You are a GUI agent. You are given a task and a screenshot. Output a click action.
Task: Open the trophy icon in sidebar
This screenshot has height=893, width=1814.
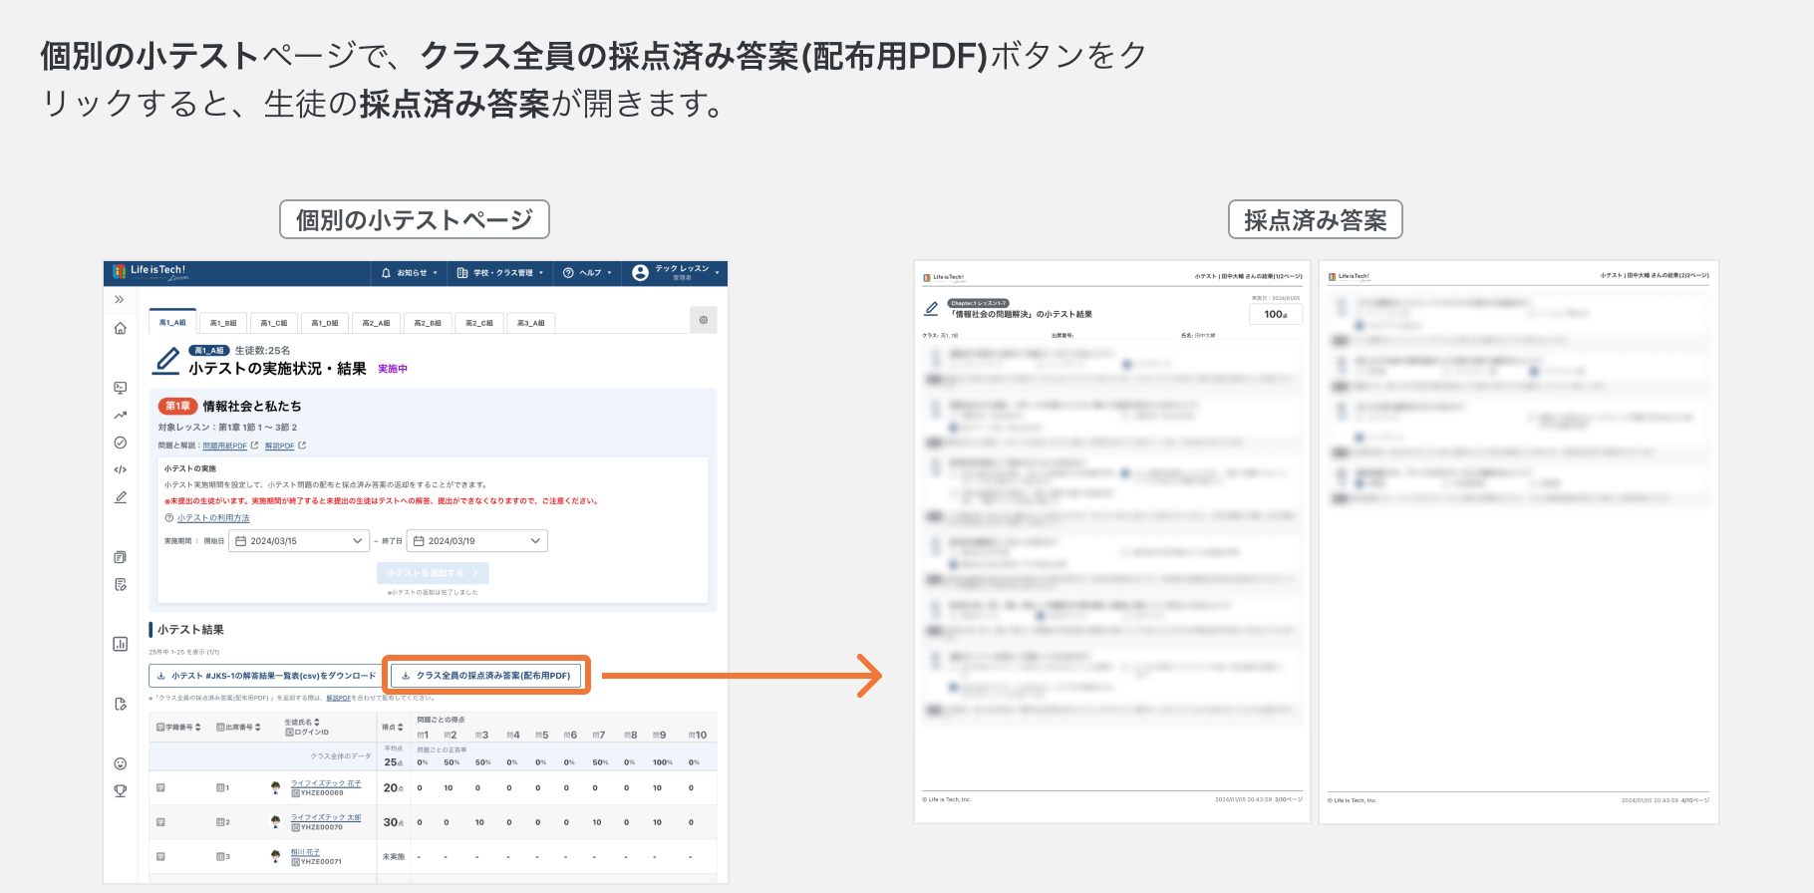point(120,790)
